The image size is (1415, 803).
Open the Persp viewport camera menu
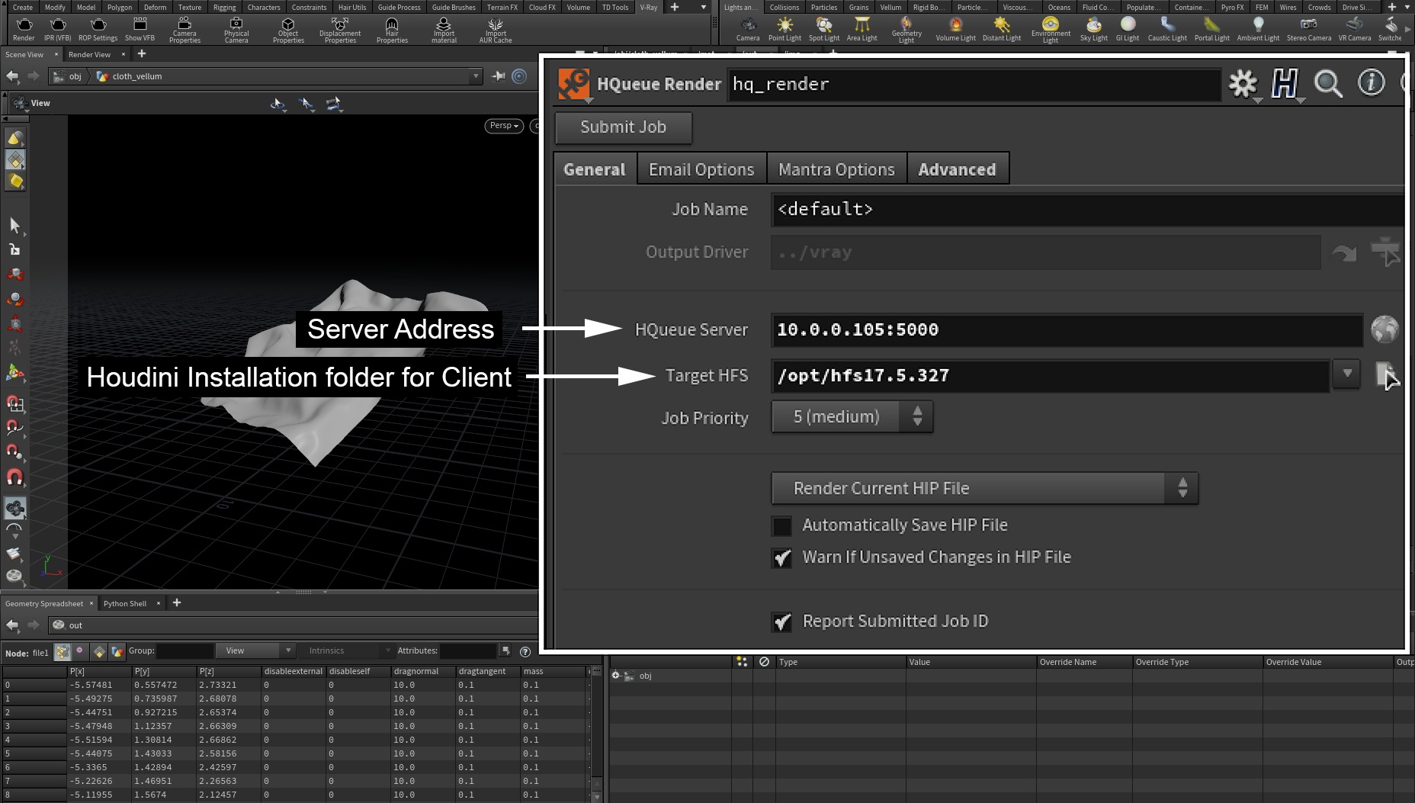[504, 126]
